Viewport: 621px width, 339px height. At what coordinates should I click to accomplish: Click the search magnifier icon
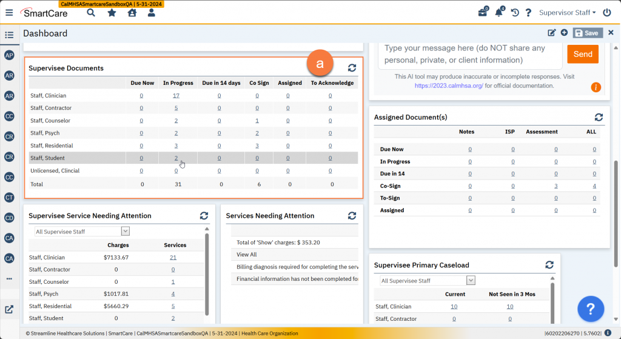[91, 12]
